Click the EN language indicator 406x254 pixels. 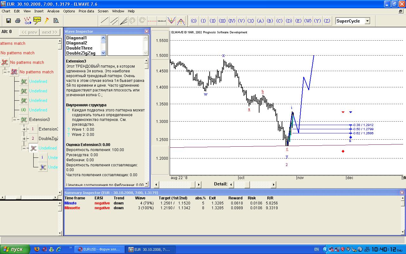click(x=317, y=250)
